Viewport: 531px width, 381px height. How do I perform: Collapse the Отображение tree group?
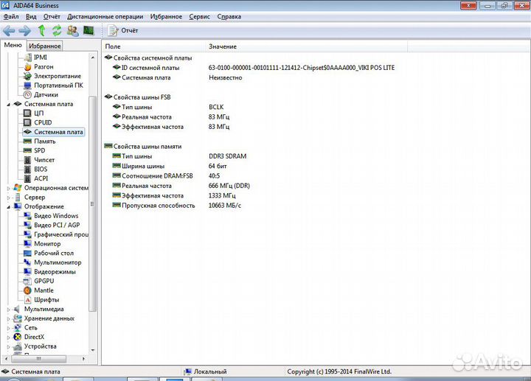8,207
